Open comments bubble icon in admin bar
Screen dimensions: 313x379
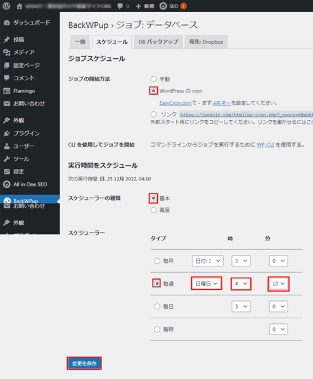(x=120, y=6)
